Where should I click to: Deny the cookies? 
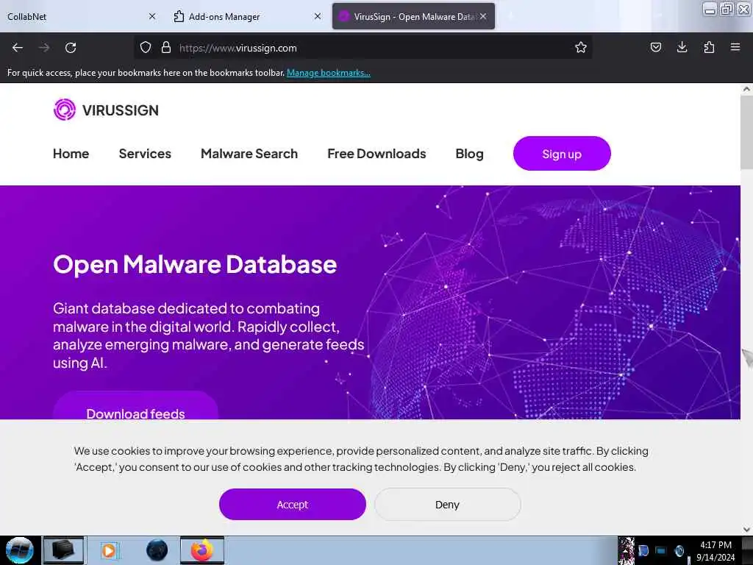pos(448,505)
